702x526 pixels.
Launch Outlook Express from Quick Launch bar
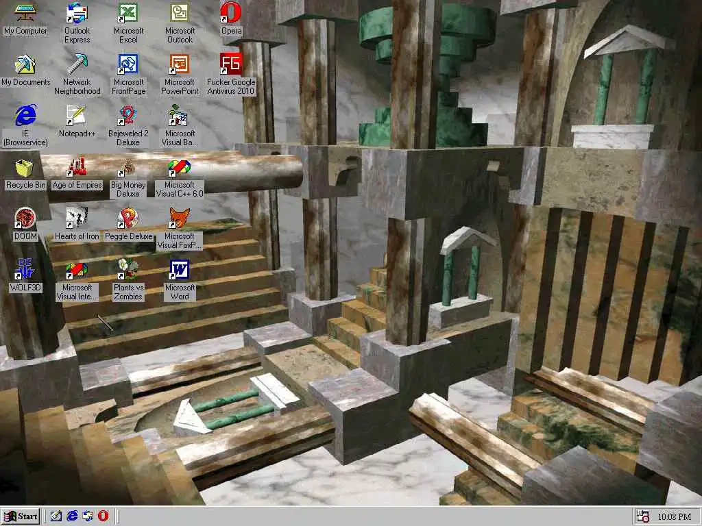(88, 516)
